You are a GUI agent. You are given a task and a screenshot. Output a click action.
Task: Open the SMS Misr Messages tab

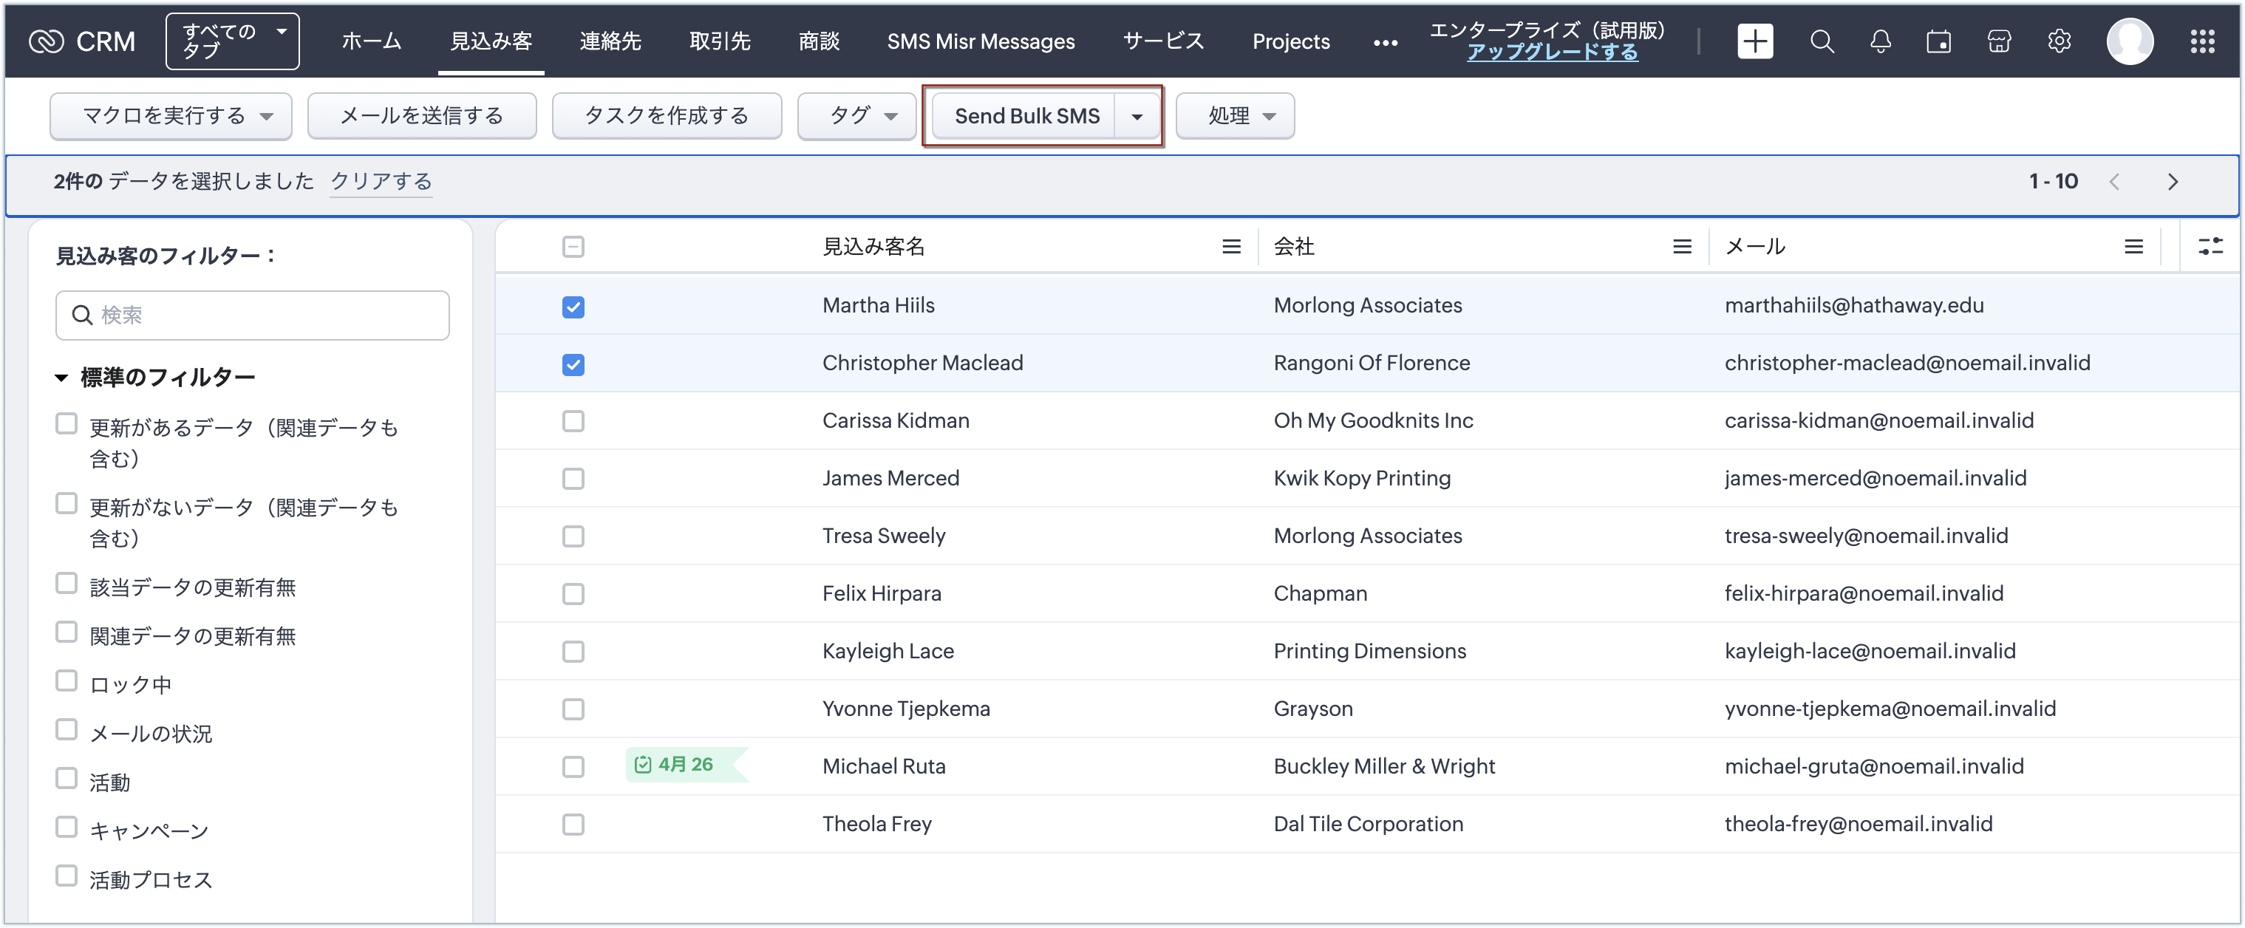[981, 41]
